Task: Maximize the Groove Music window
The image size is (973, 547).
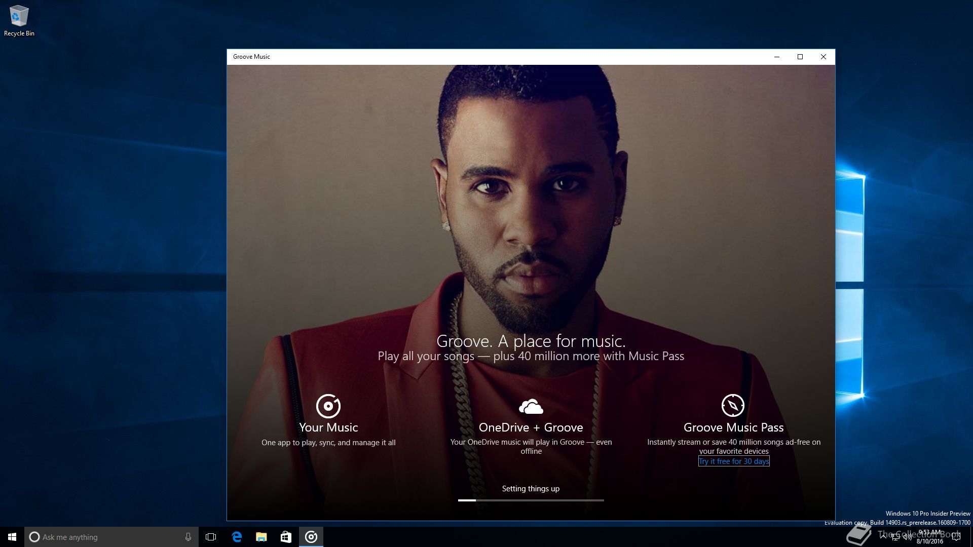Action: pyautogui.click(x=800, y=57)
